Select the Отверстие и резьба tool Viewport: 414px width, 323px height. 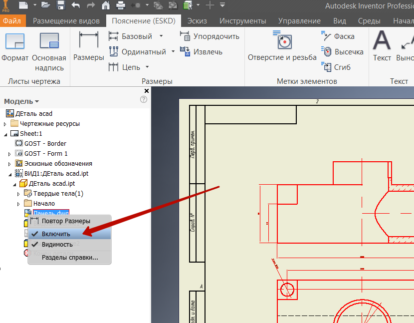[x=282, y=46]
